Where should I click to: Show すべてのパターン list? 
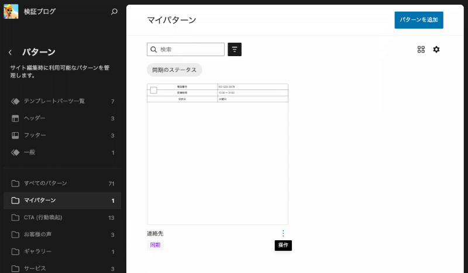62,183
